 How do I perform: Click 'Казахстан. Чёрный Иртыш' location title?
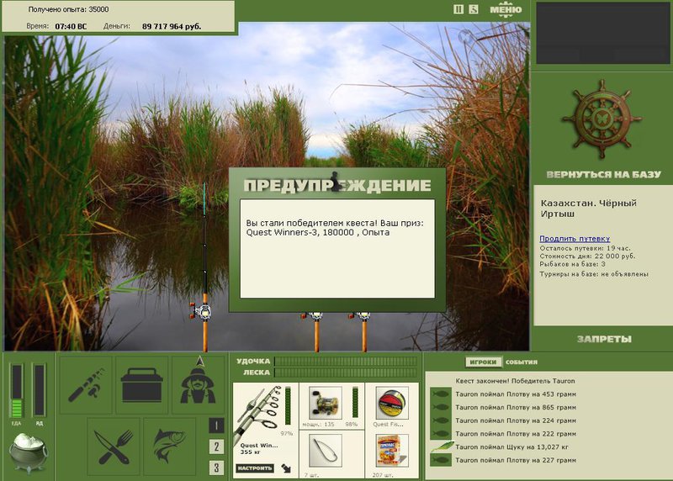[x=588, y=208]
